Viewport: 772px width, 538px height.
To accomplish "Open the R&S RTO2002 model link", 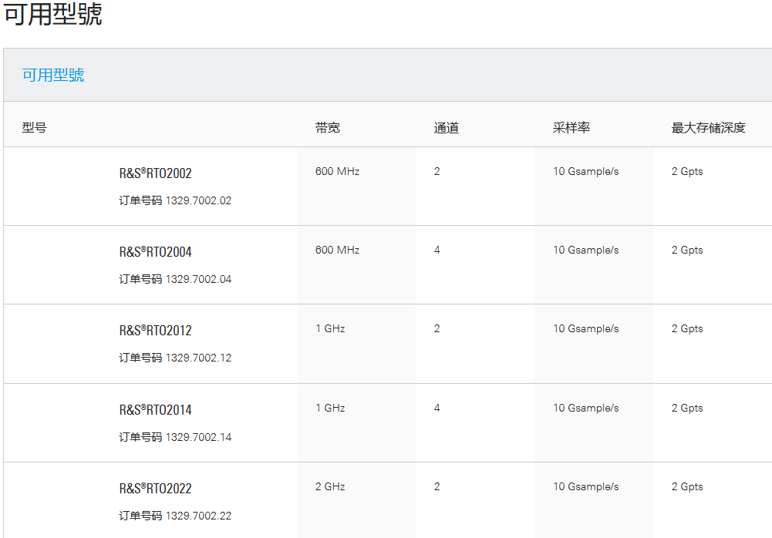I will click(155, 173).
